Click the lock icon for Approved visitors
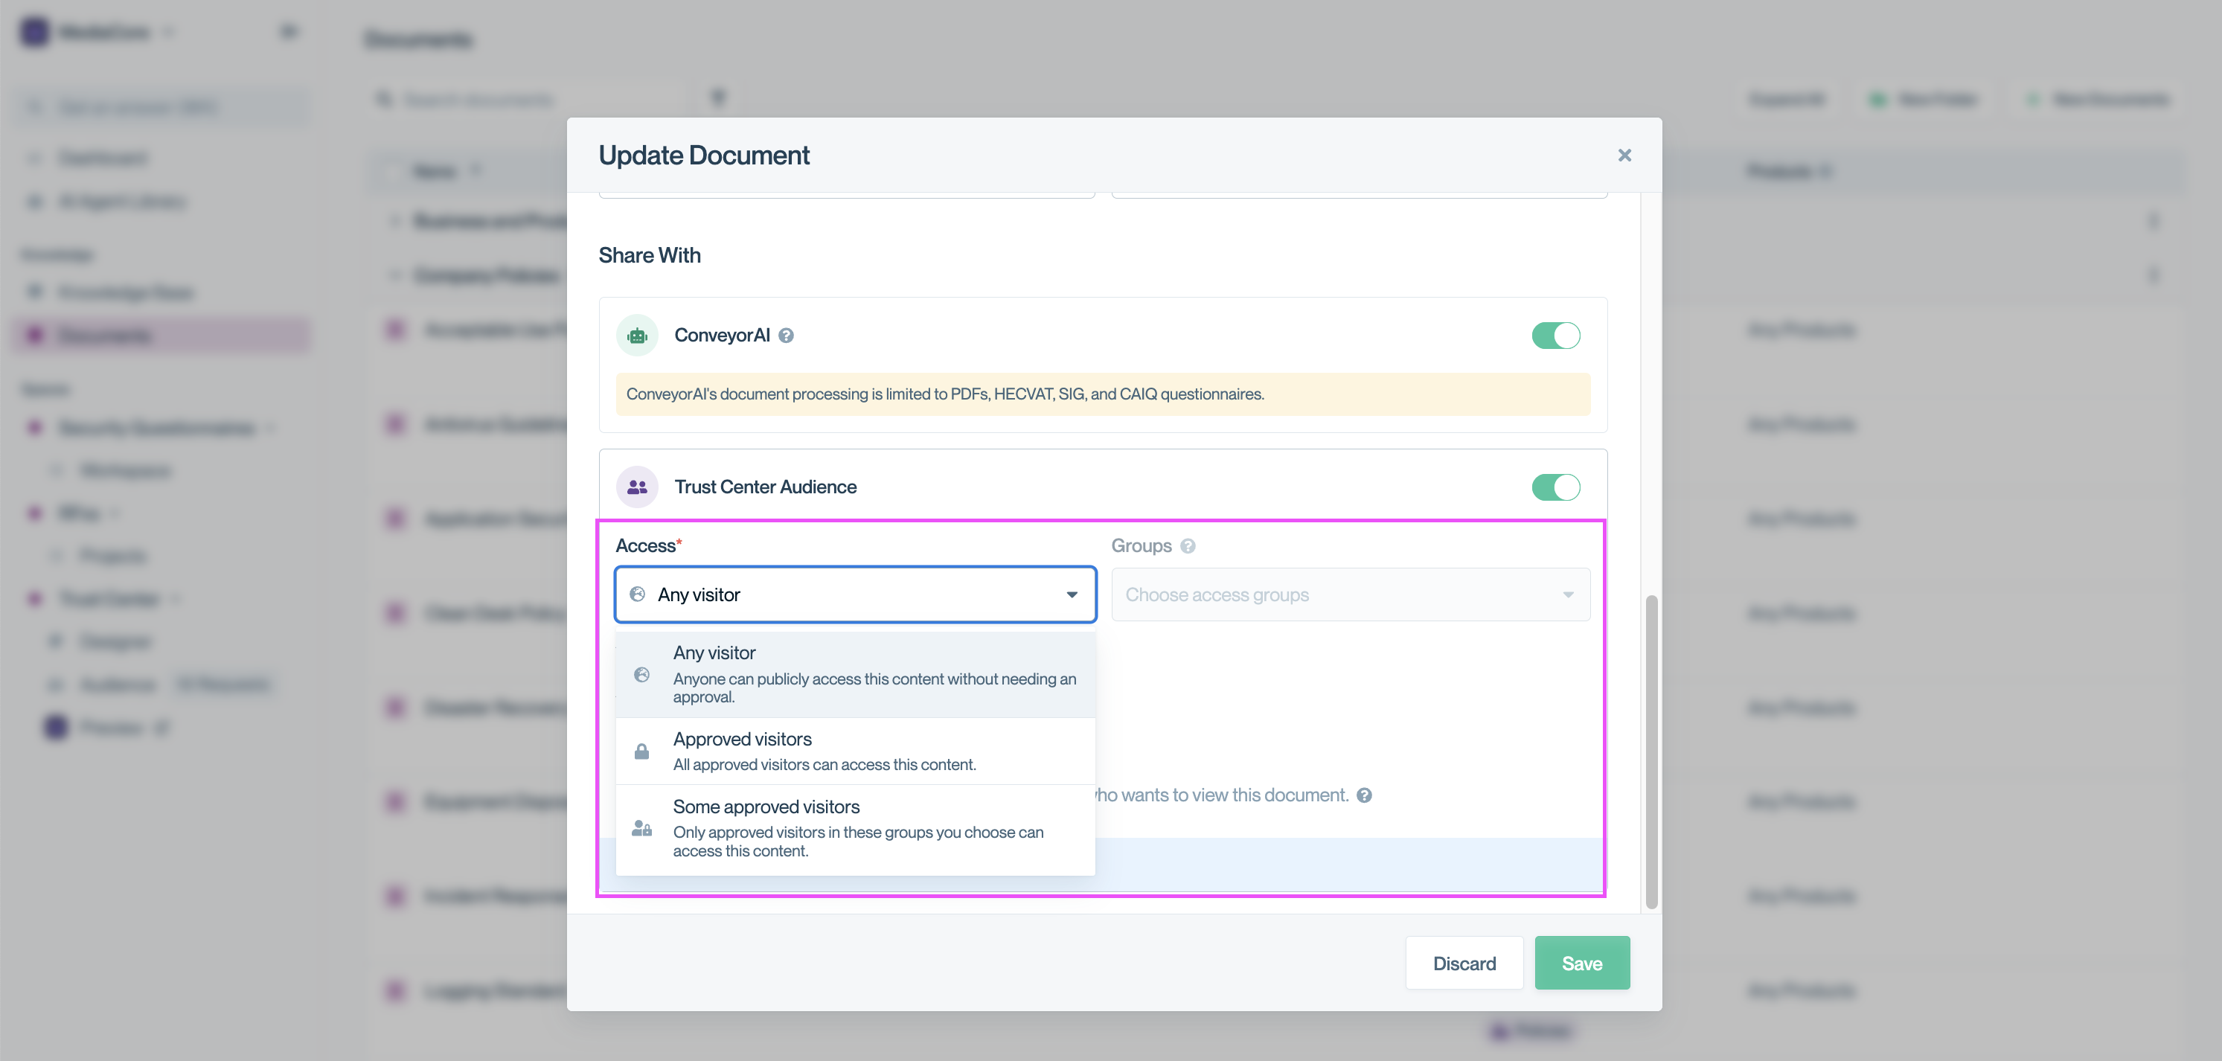 pos(641,751)
